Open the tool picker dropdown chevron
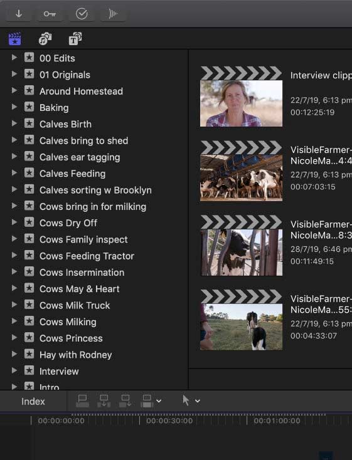This screenshot has height=460, width=352. 198,400
